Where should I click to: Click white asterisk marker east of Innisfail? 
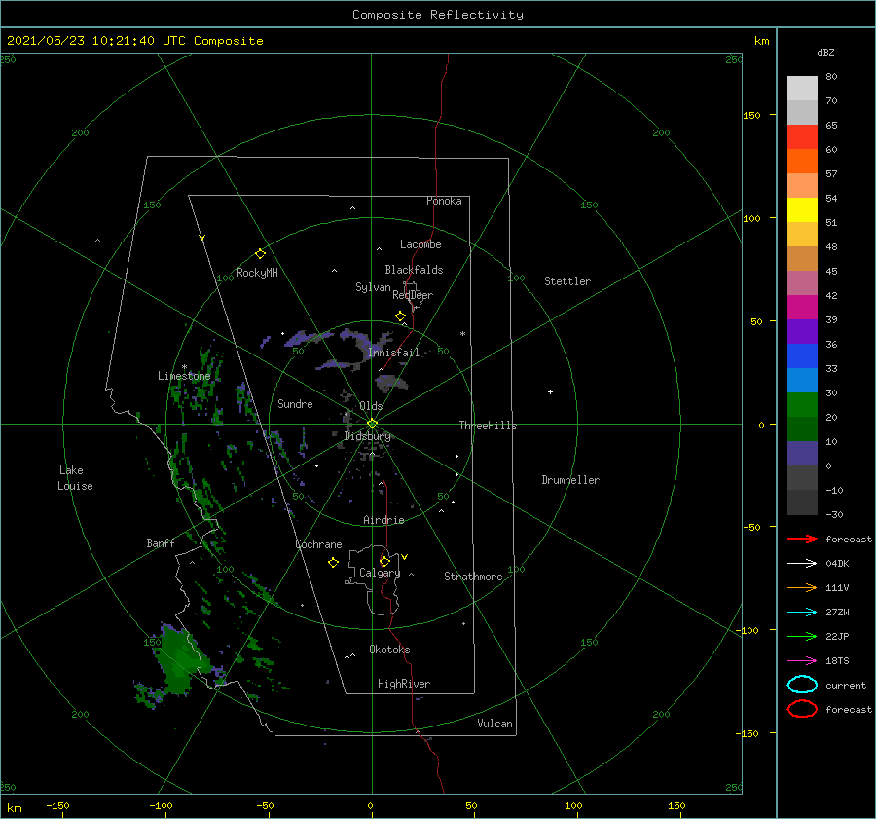462,334
